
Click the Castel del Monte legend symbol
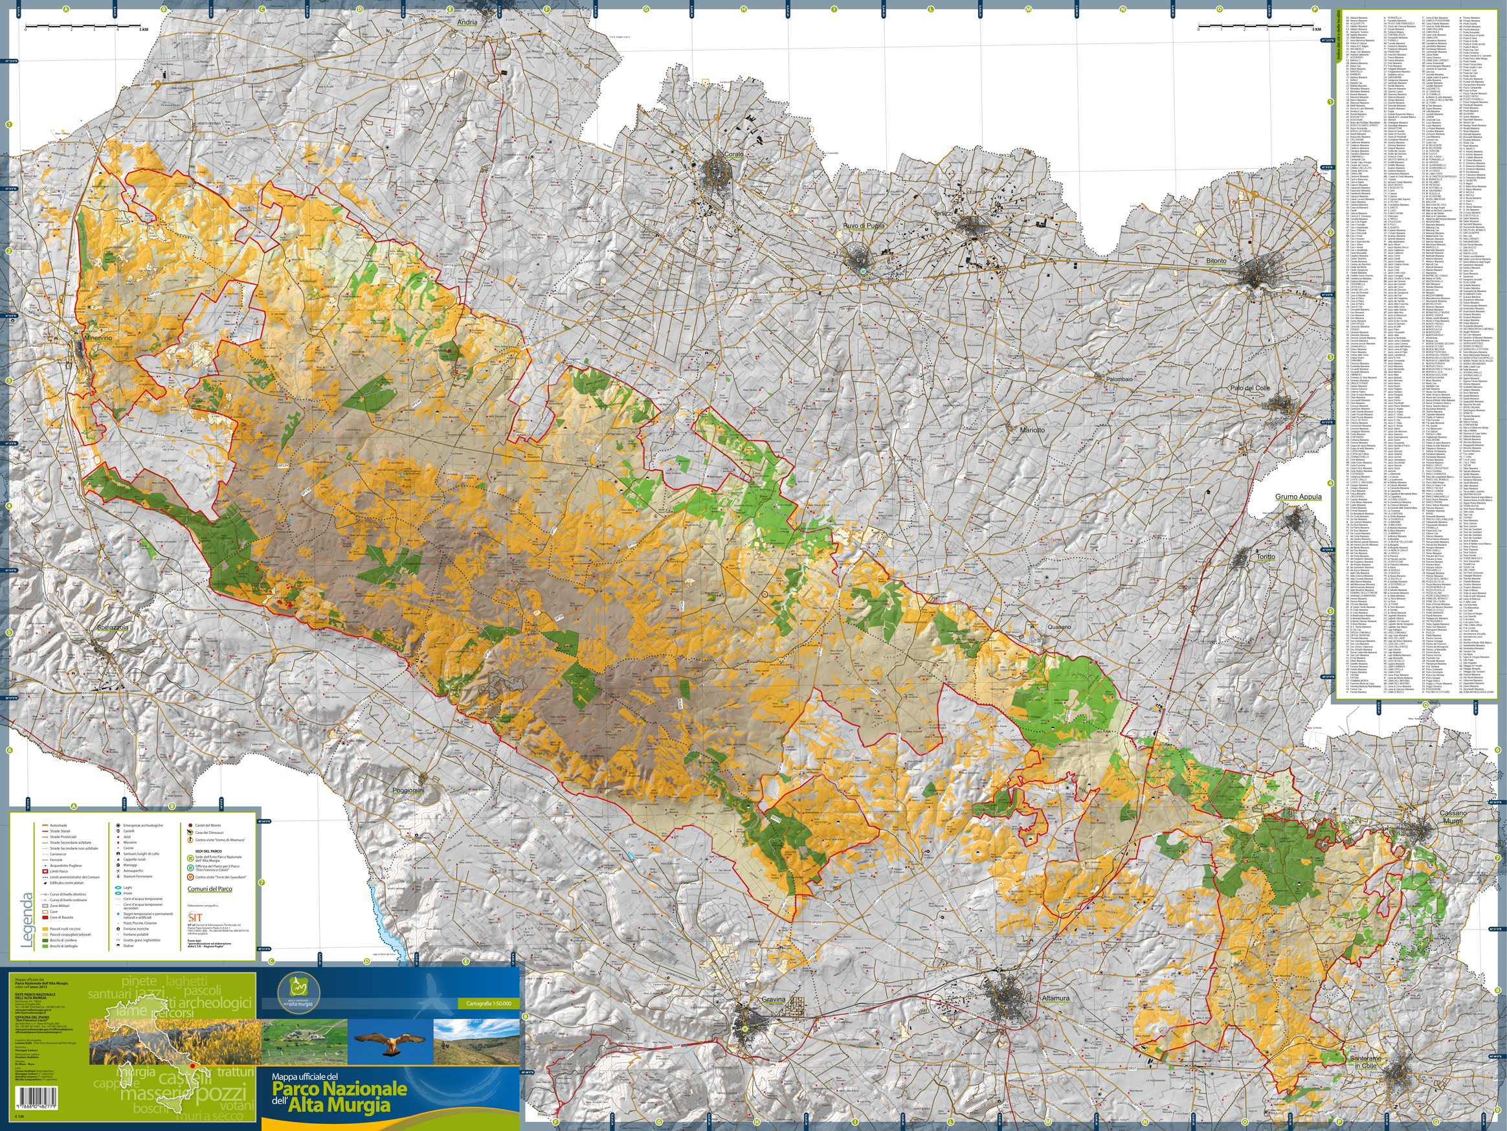[191, 826]
